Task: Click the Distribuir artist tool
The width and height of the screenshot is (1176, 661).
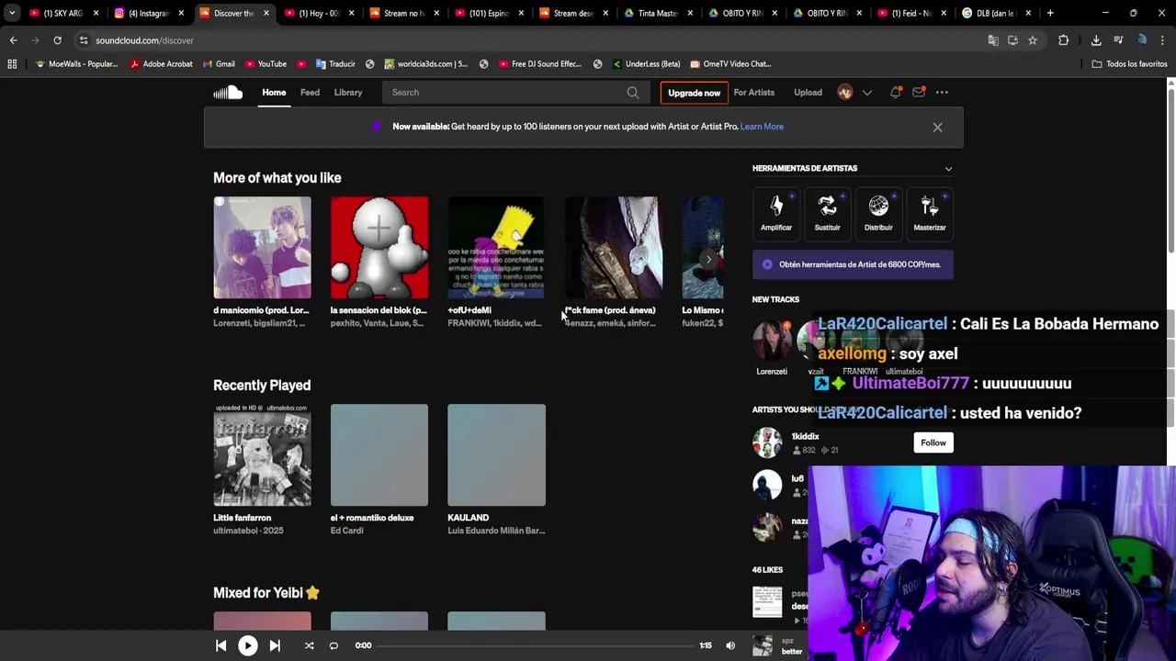Action: point(878,212)
